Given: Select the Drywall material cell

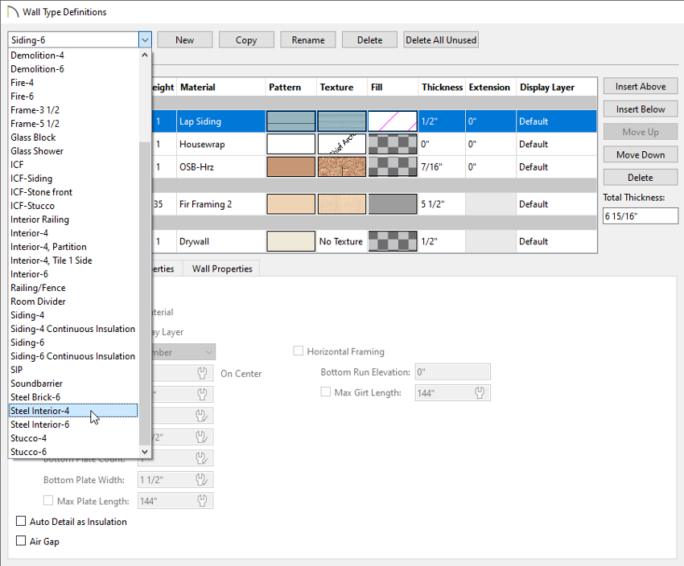Looking at the screenshot, I should [x=221, y=241].
